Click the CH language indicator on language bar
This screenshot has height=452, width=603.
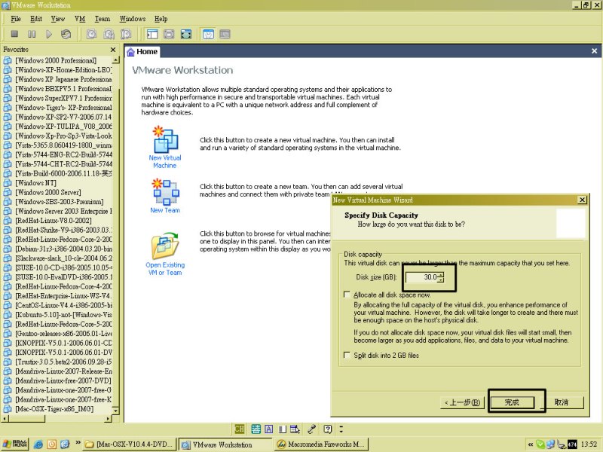coord(239,429)
